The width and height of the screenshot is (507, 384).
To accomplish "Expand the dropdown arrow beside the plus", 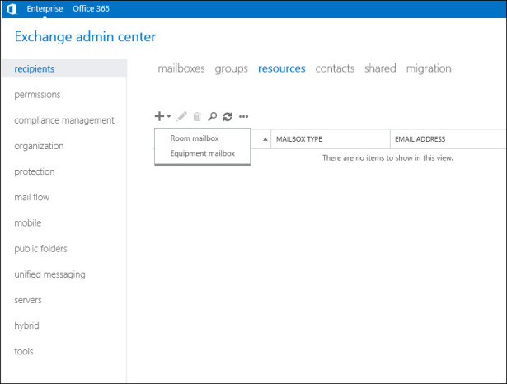I will click(169, 116).
